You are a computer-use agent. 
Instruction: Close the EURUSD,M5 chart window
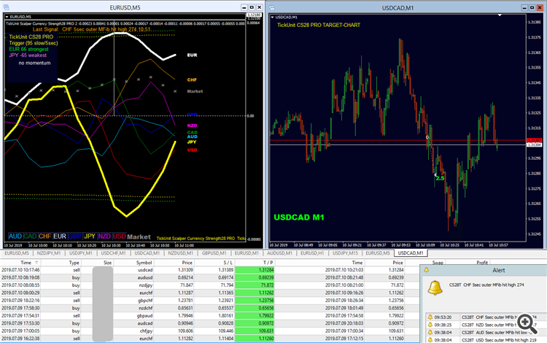(x=260, y=7)
